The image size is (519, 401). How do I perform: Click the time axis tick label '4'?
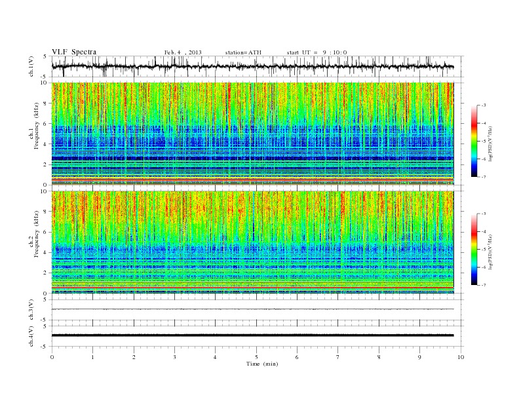215,357
